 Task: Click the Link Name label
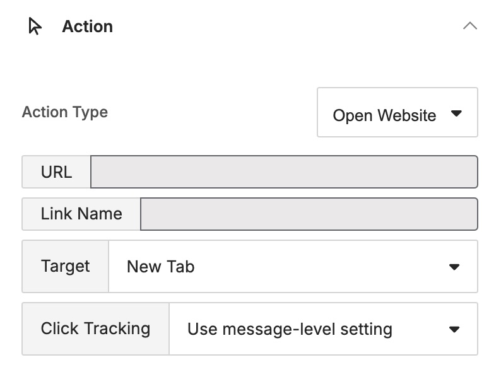point(81,214)
